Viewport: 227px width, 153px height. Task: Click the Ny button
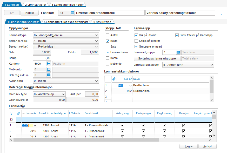point(12,13)
